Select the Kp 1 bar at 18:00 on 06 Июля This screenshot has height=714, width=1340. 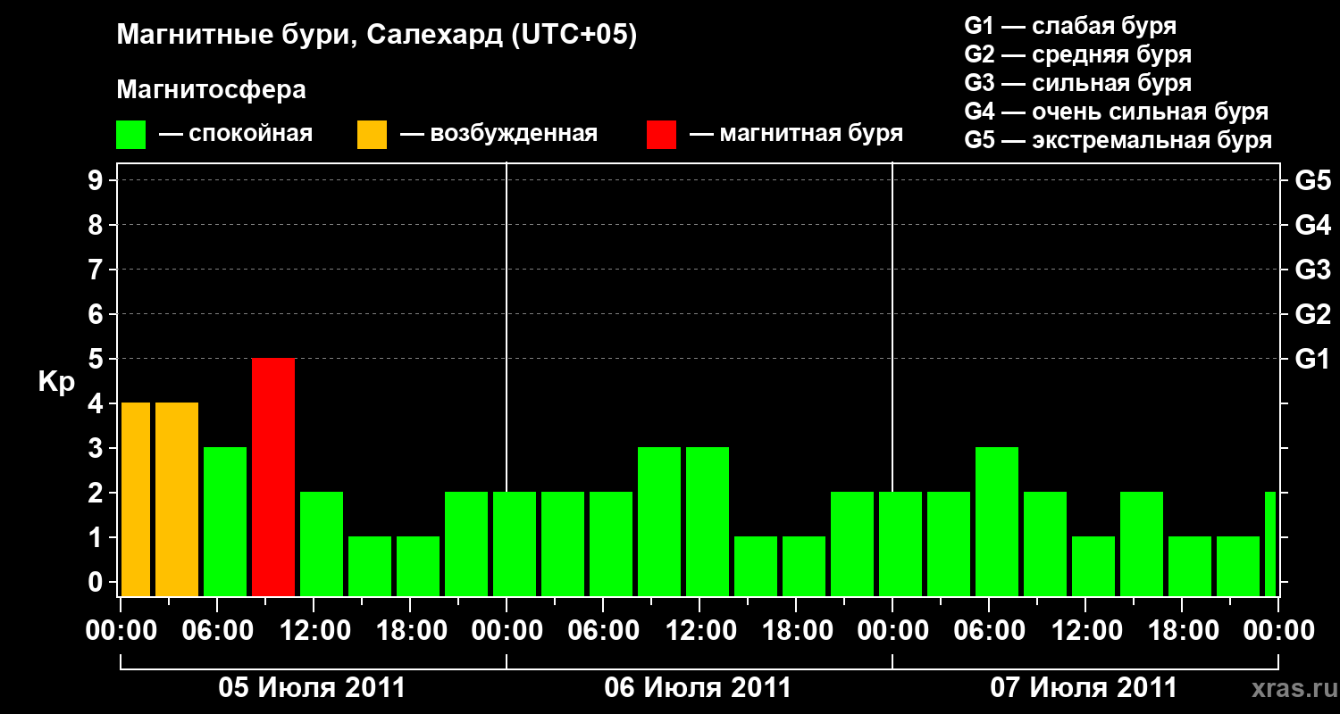click(x=804, y=566)
